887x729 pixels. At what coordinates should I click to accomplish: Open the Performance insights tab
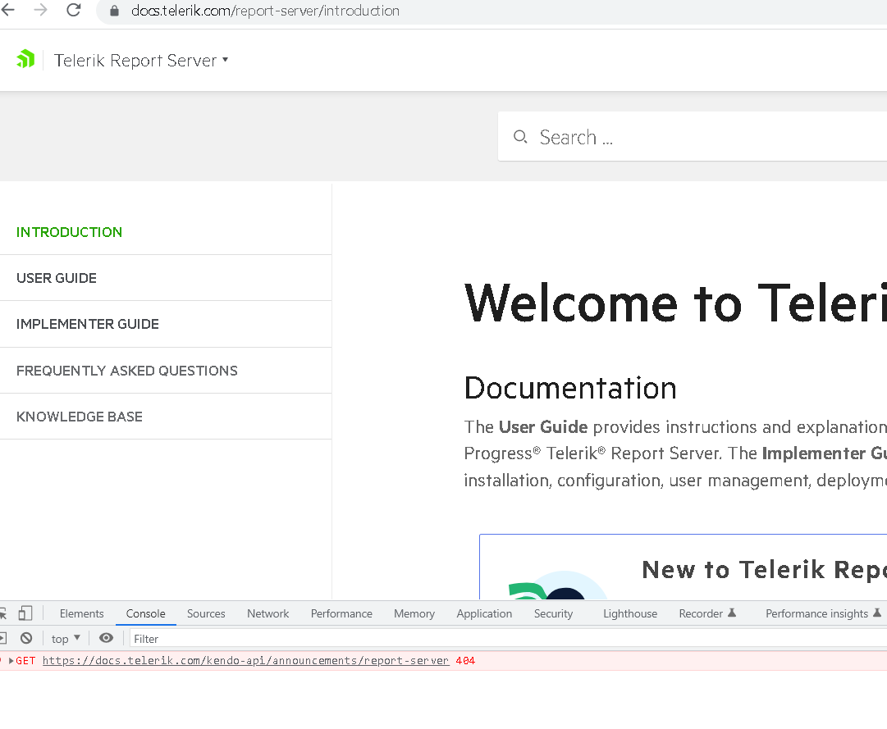823,613
